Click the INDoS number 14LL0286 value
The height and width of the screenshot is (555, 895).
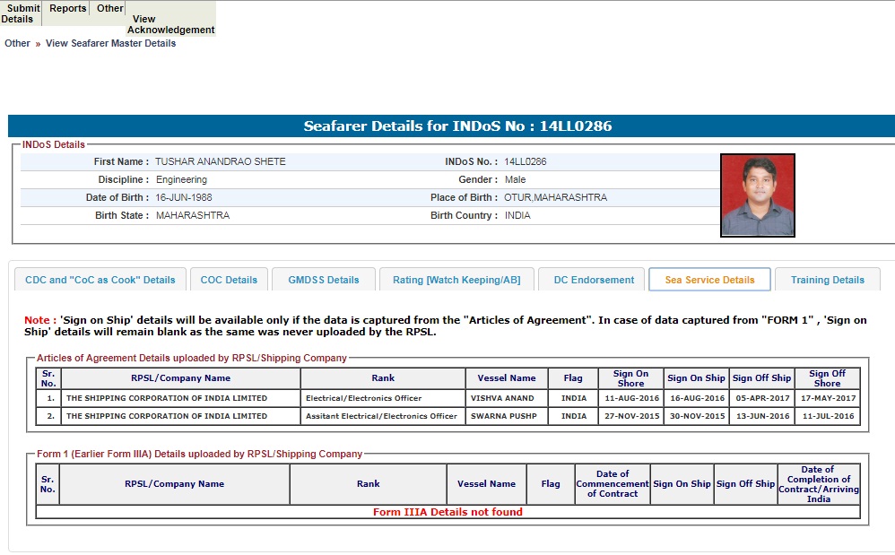(526, 161)
